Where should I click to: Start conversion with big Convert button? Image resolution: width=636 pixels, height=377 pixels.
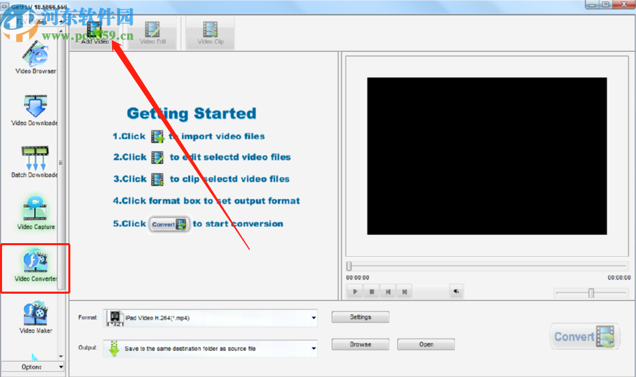point(585,337)
